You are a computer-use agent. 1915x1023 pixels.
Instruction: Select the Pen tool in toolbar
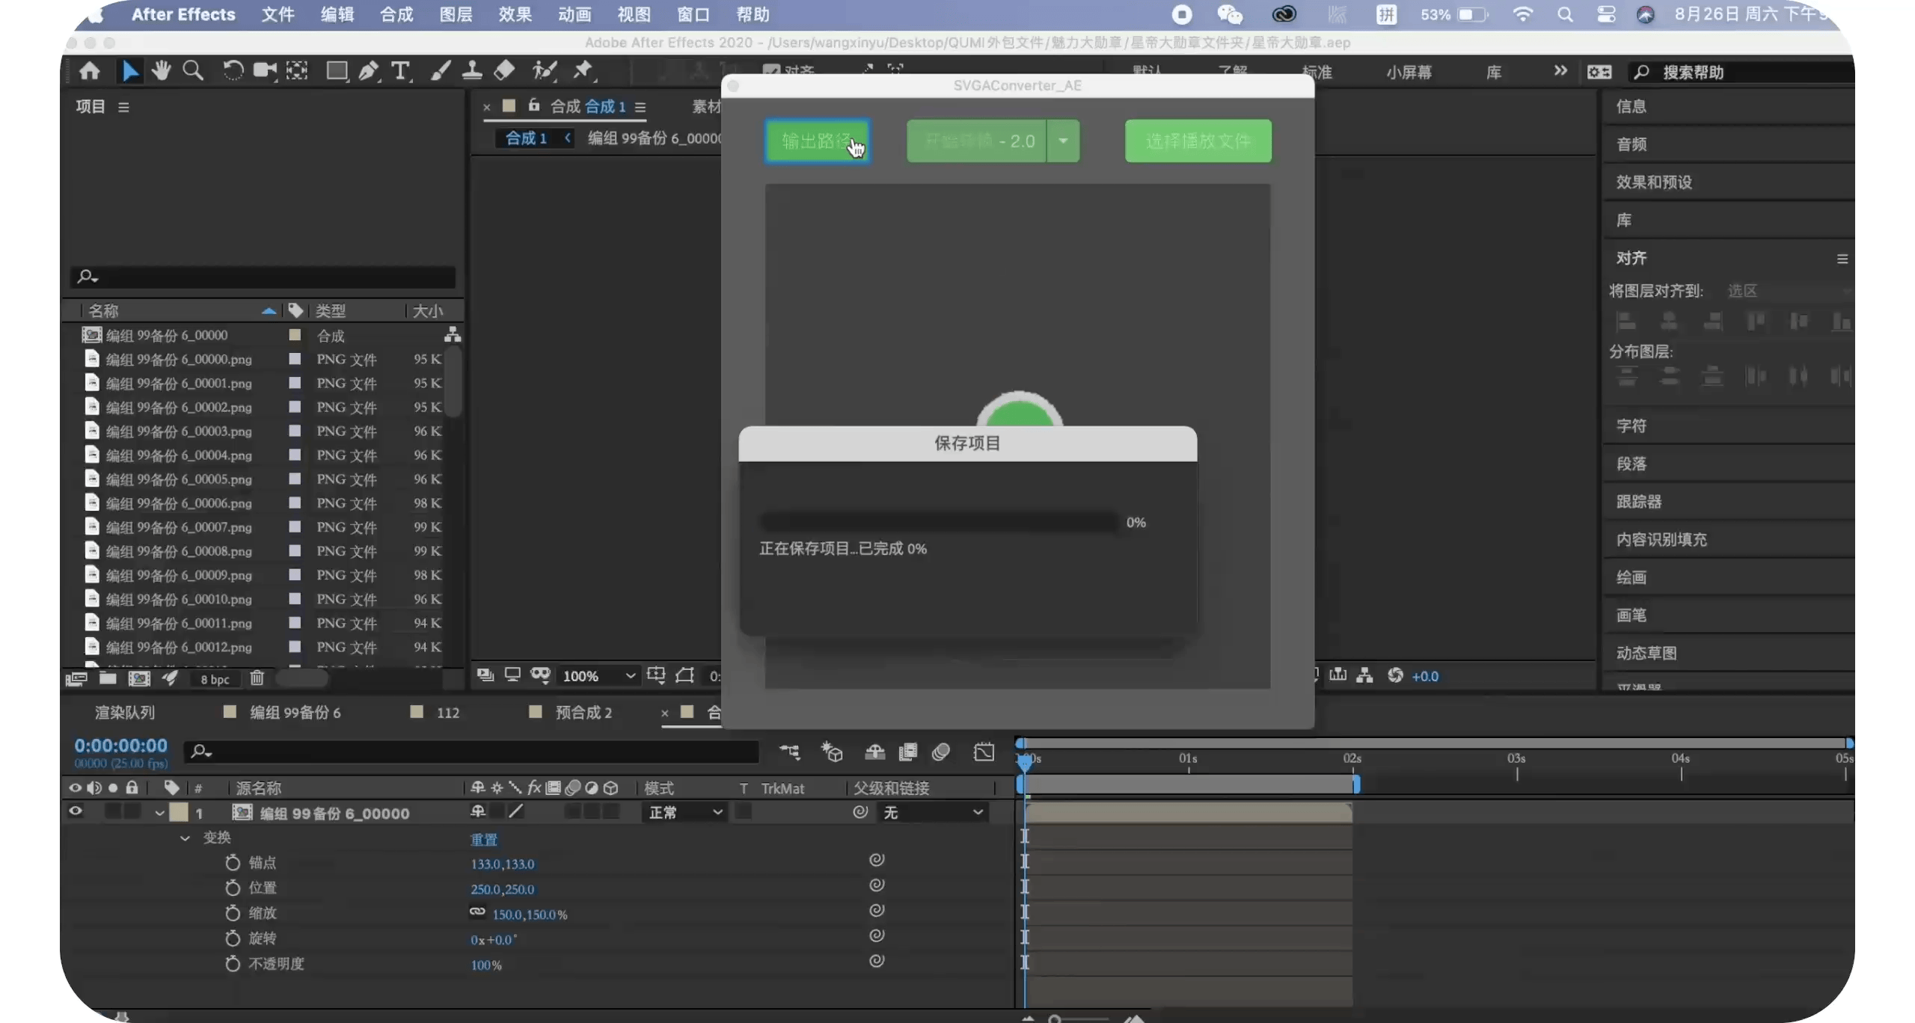click(x=368, y=71)
